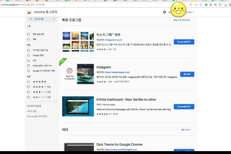Open the privacy policy footer link
Viewport: 231px width, 154px height.
pos(34,106)
